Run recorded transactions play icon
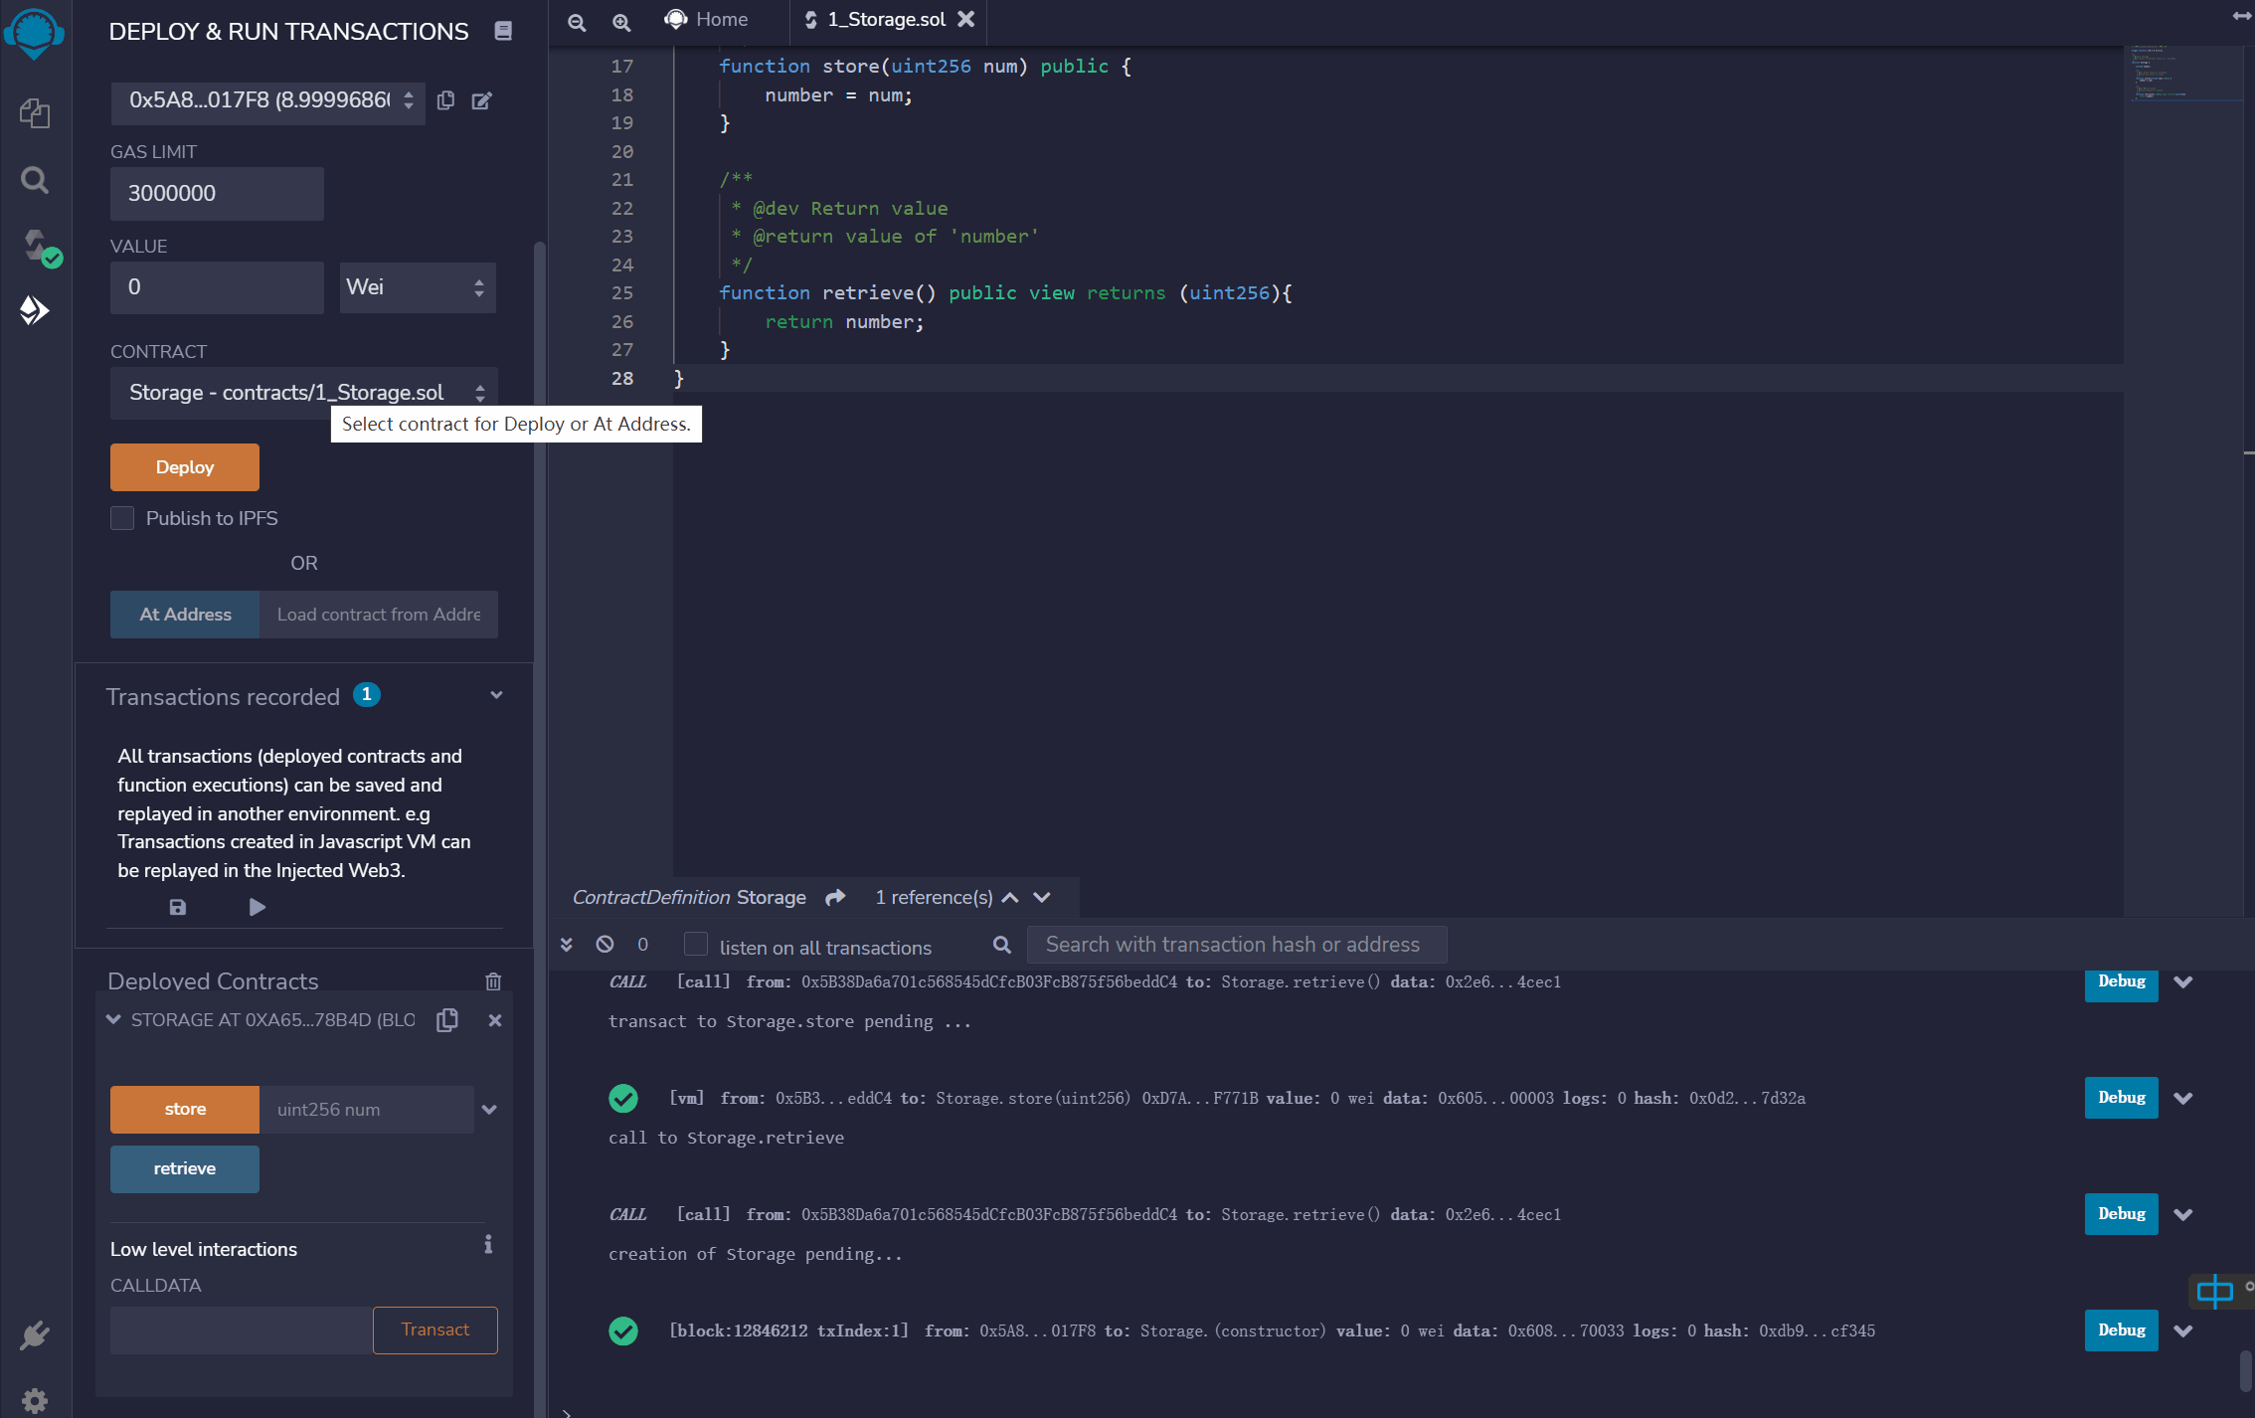This screenshot has height=1418, width=2255. coord(257,907)
